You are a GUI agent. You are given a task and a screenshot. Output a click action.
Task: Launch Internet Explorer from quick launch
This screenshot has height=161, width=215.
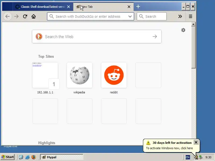(x=27, y=157)
